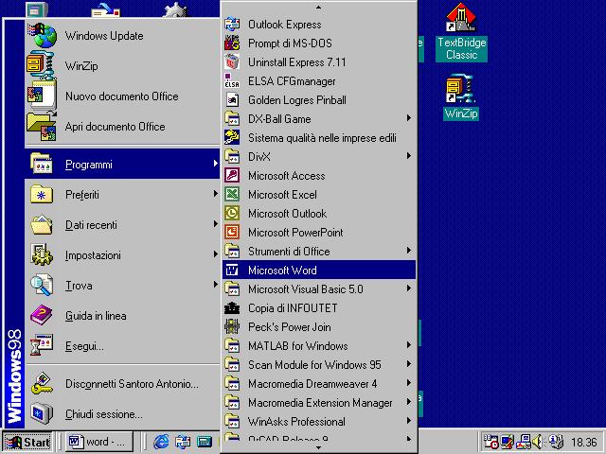Click the Outlook Express envelope icon
The height and width of the screenshot is (454, 606).
[x=232, y=24]
